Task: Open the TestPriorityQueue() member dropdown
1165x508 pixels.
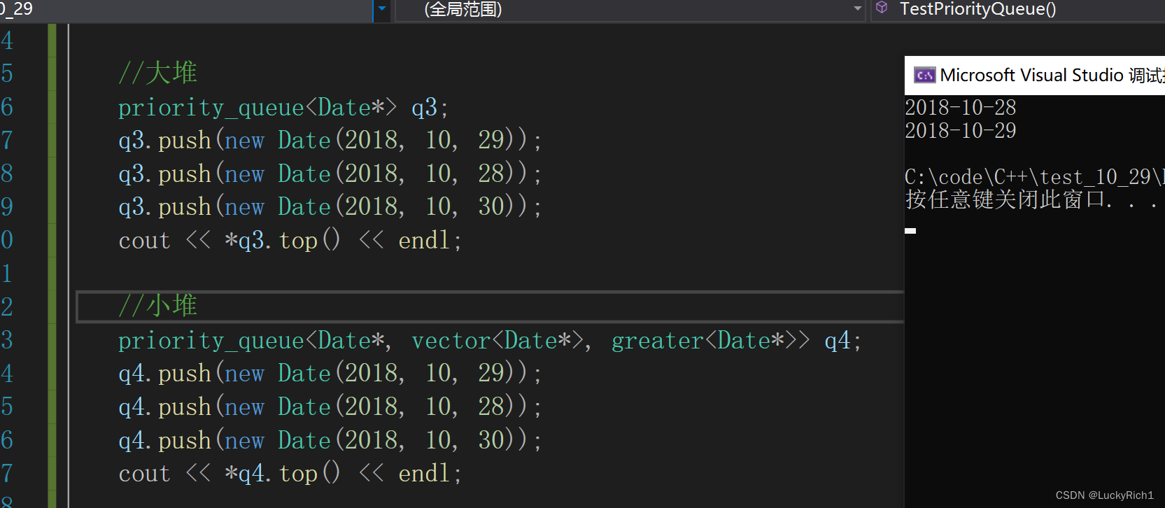Action: [1018, 10]
